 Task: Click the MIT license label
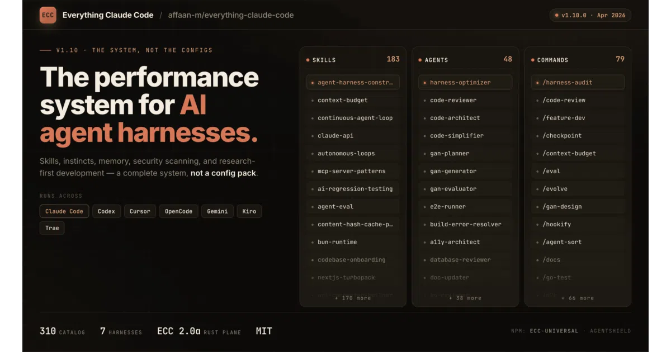(264, 331)
